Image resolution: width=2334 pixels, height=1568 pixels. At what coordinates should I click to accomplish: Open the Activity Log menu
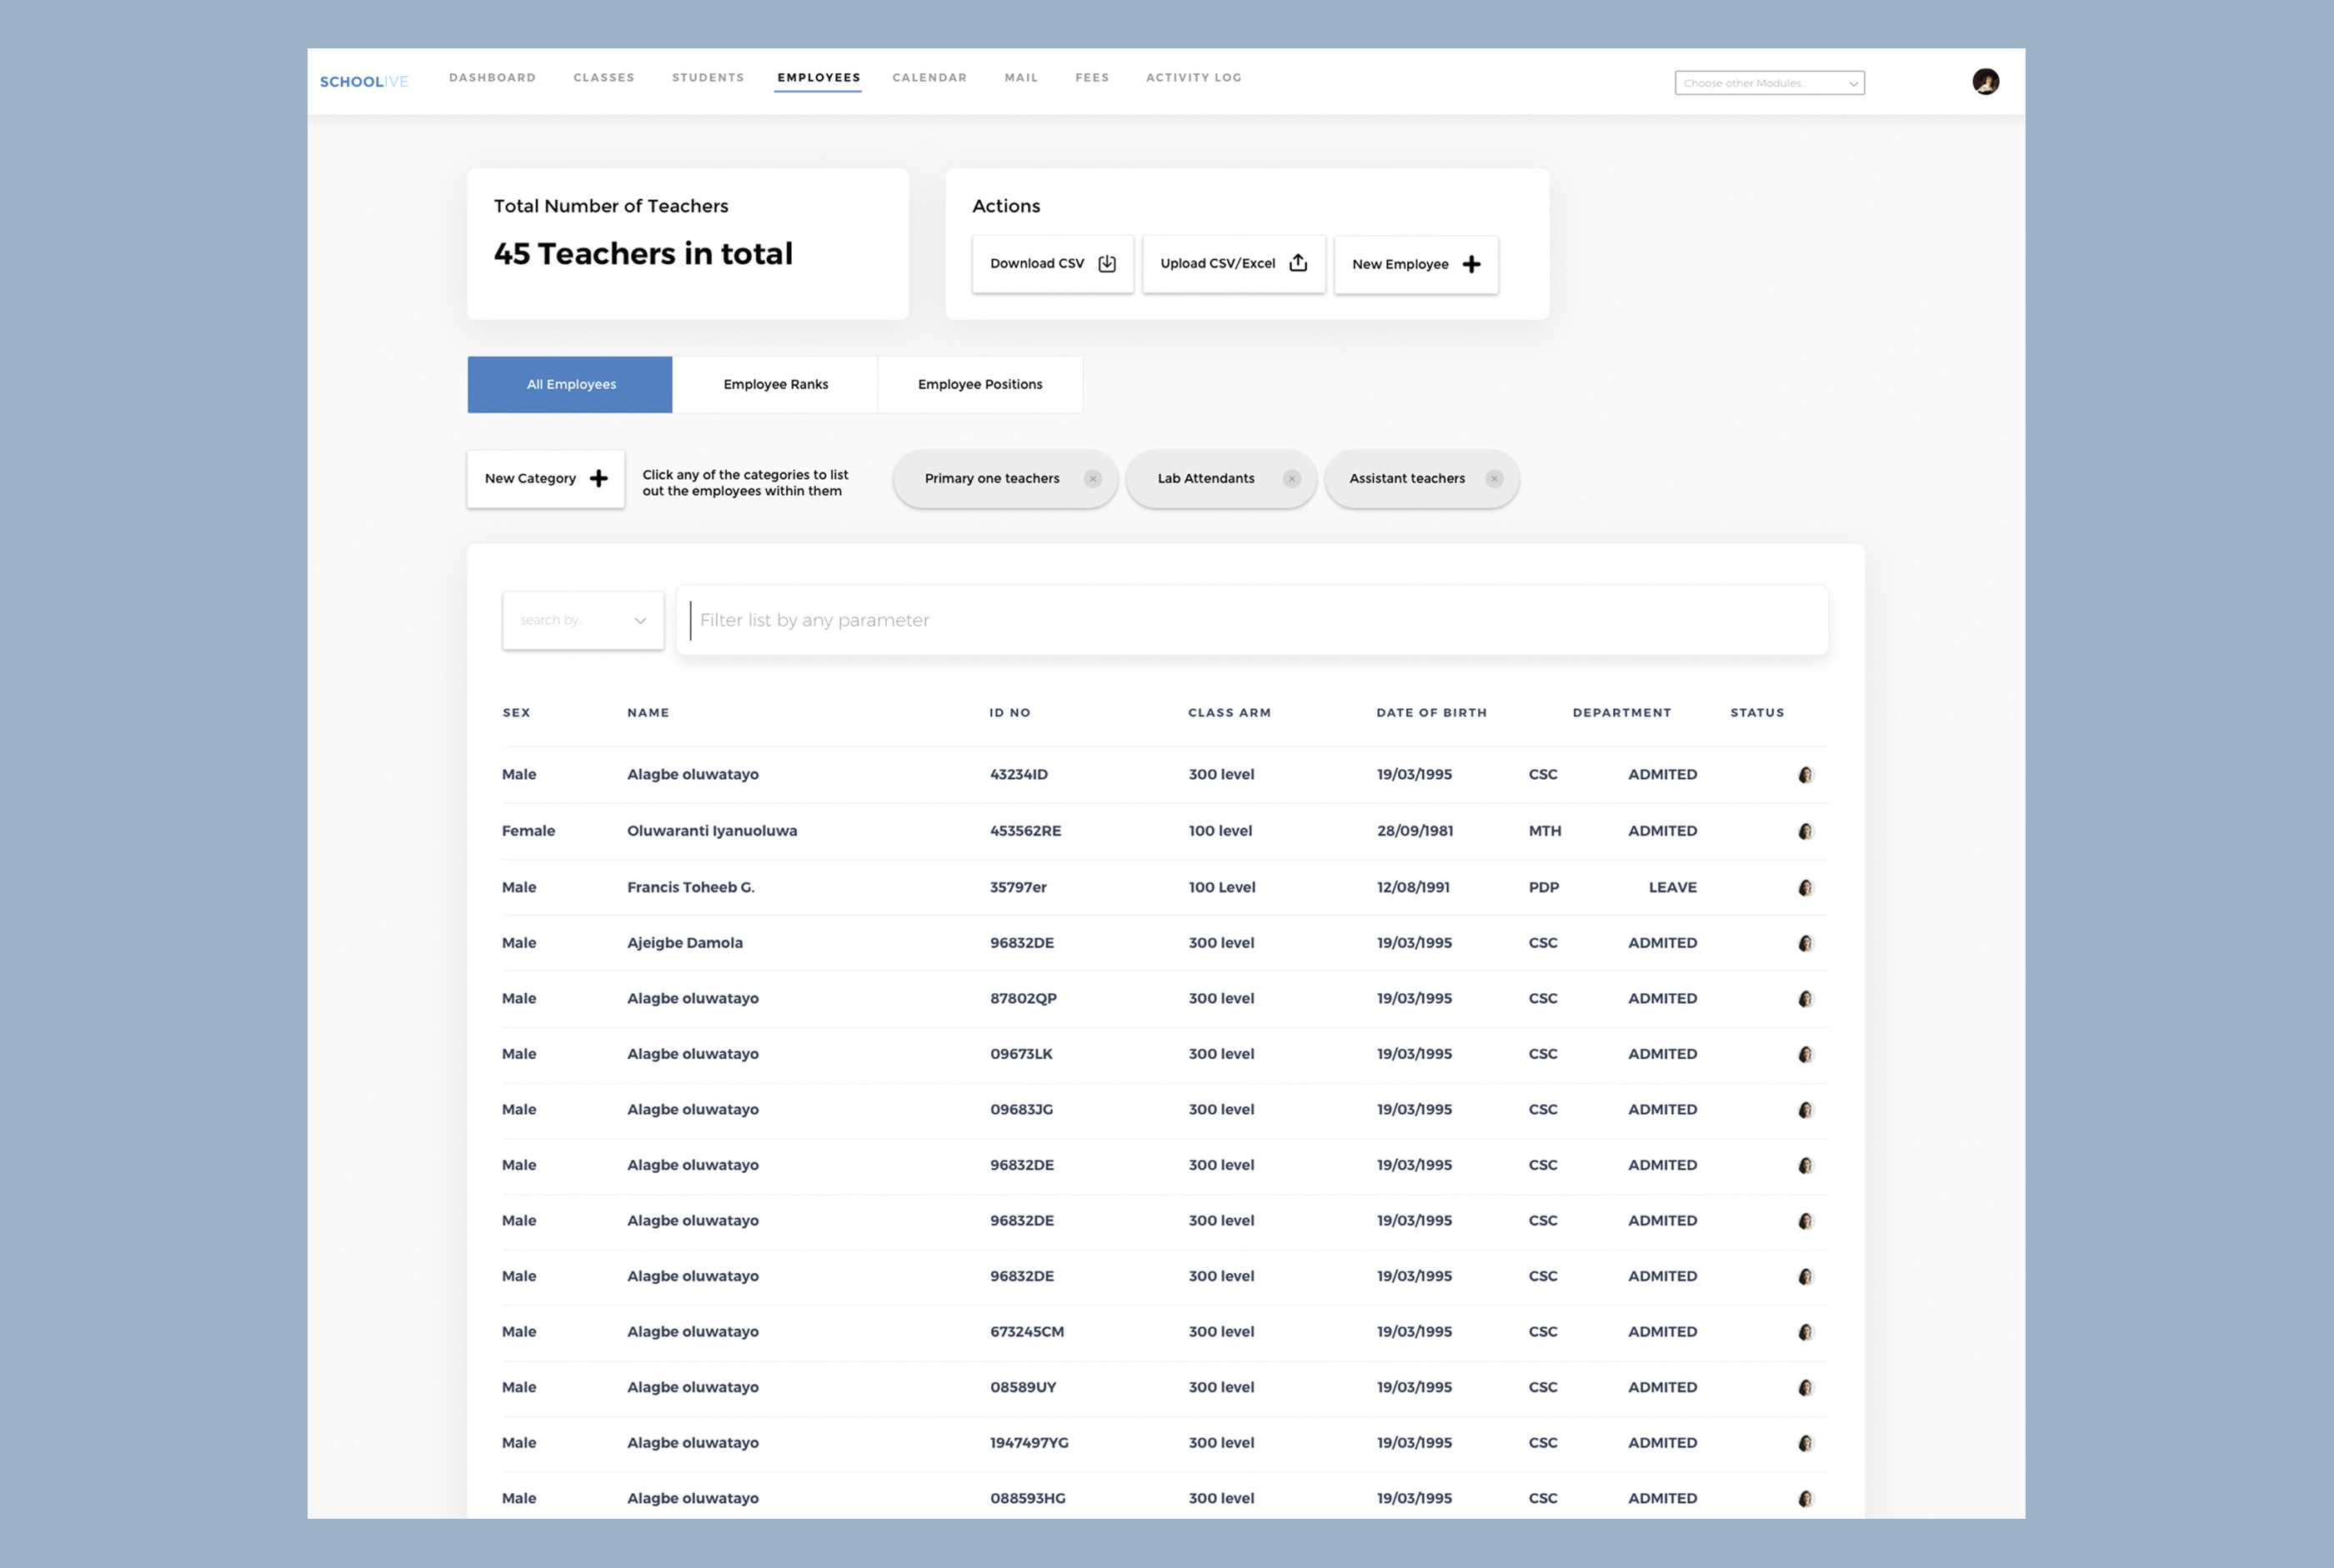[1194, 78]
